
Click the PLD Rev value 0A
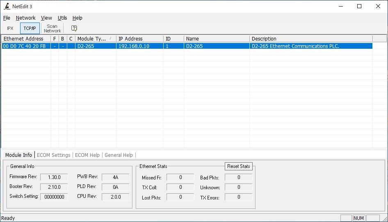click(116, 187)
